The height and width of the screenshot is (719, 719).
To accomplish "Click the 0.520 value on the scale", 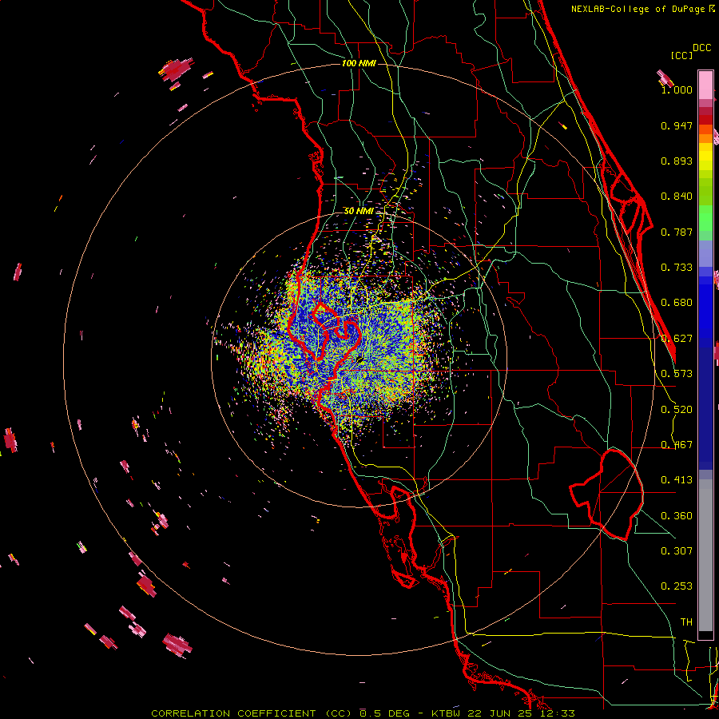I will coord(677,410).
